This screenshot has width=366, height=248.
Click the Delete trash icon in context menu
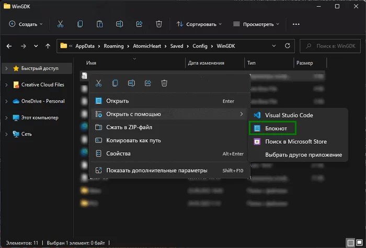(164, 83)
